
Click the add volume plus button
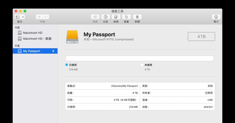click(x=39, y=17)
